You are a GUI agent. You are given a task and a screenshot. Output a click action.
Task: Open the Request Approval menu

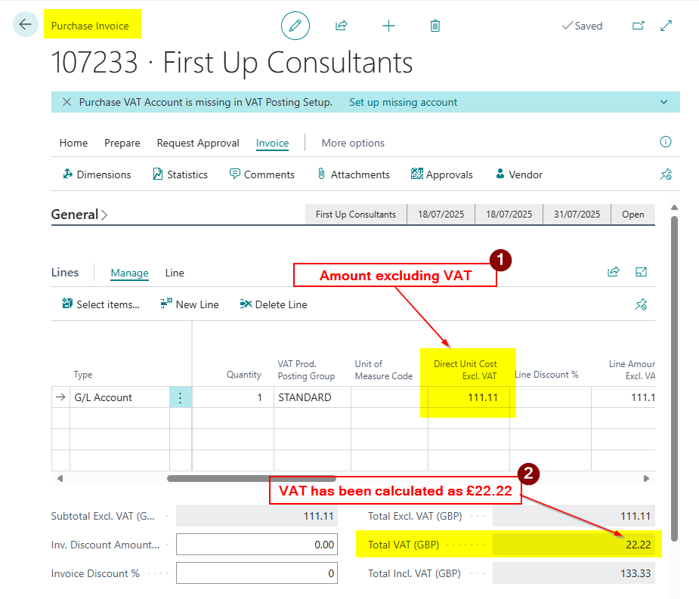tap(198, 143)
